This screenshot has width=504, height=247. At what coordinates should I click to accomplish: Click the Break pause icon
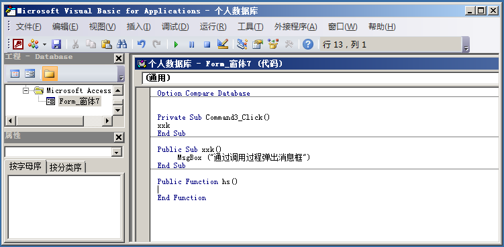[x=191, y=44]
